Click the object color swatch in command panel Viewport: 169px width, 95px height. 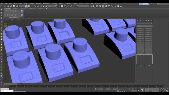(x=152, y=23)
